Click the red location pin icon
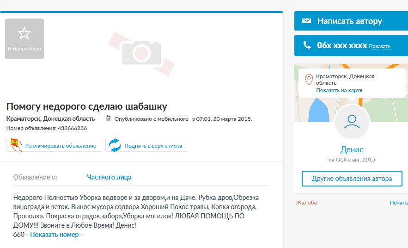Image resolution: width=408 pixels, height=248 pixels. pyautogui.click(x=309, y=80)
